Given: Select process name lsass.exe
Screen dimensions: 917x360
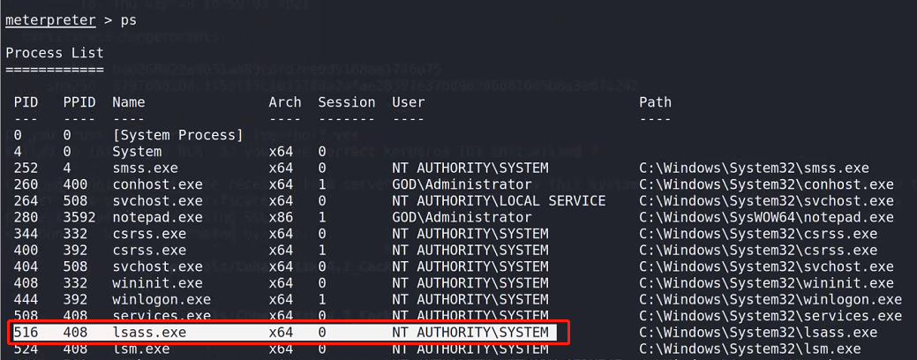Looking at the screenshot, I should pos(149,333).
